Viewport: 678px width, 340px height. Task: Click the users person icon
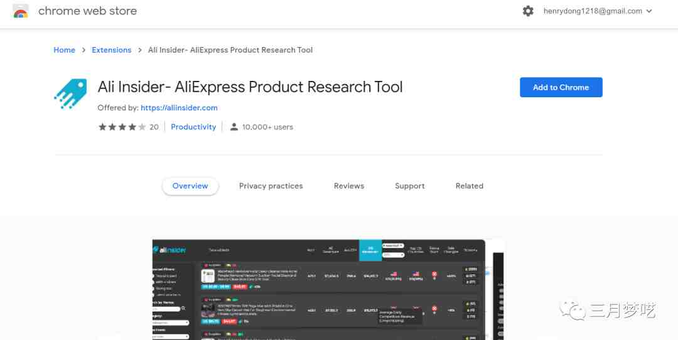[x=234, y=127]
